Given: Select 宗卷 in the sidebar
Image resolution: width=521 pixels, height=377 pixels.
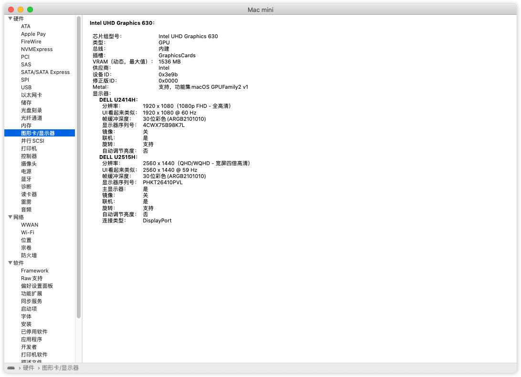Looking at the screenshot, I should pyautogui.click(x=26, y=248).
